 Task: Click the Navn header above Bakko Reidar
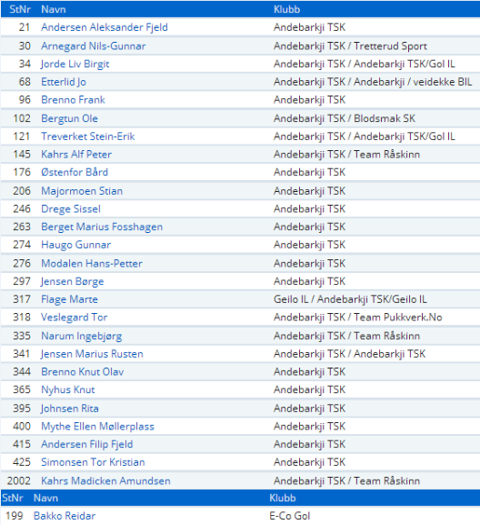(x=45, y=499)
